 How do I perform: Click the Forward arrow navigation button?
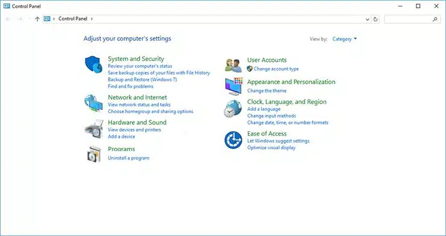(20, 19)
